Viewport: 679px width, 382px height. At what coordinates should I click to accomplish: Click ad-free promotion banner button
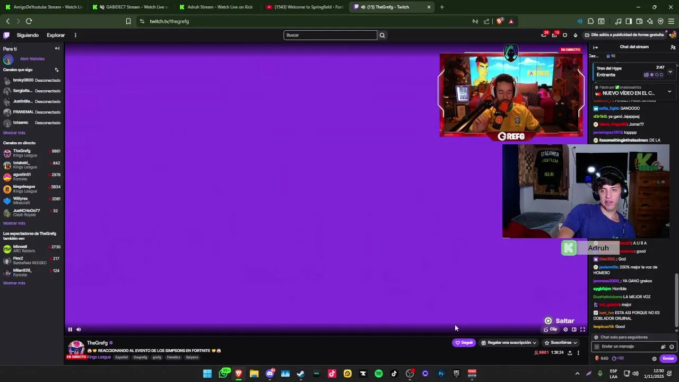click(624, 35)
